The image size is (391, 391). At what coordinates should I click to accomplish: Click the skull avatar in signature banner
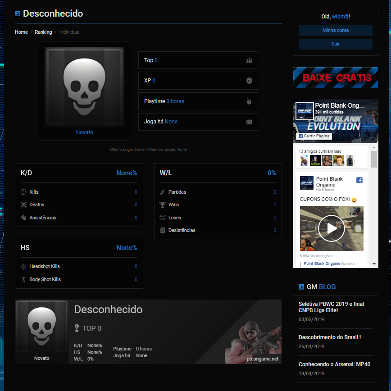[41, 326]
